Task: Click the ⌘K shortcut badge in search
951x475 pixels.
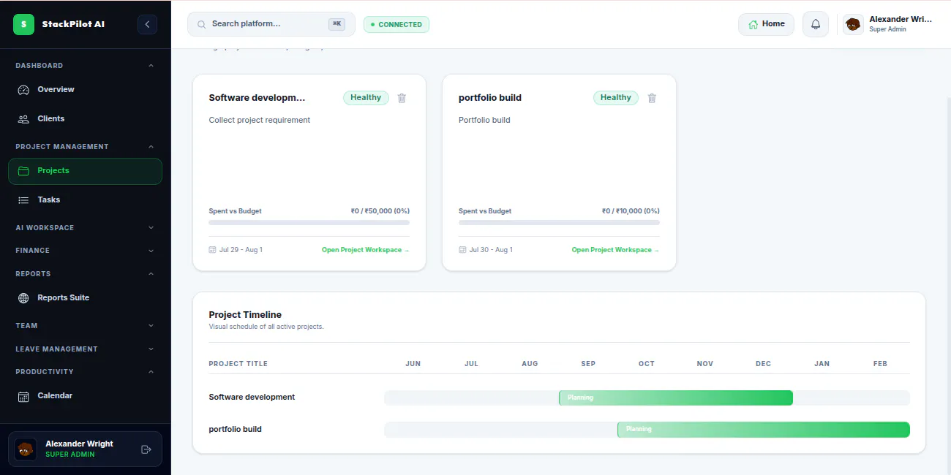Action: tap(337, 24)
